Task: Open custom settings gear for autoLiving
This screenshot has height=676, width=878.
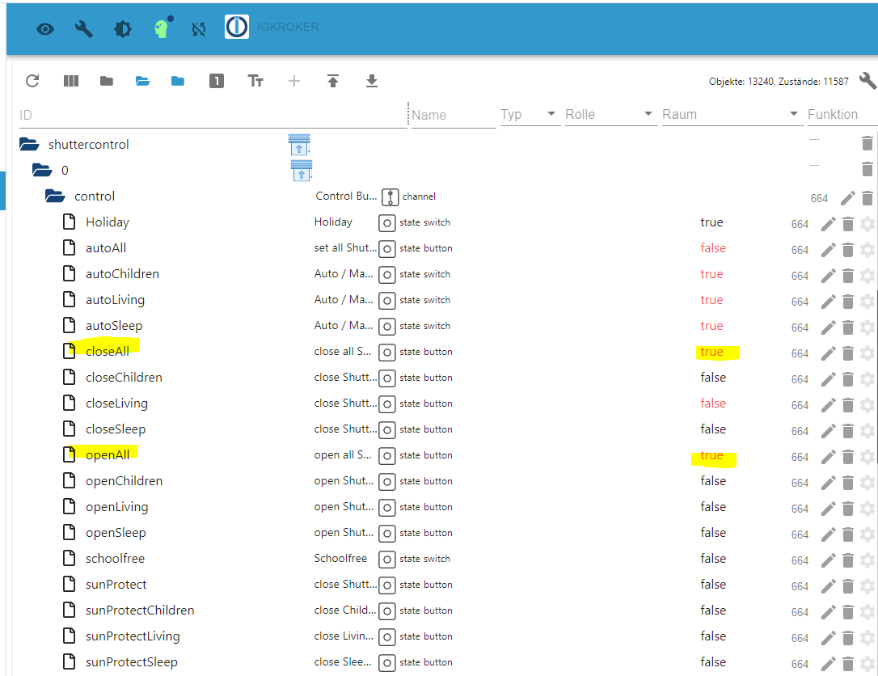Action: pos(867,302)
